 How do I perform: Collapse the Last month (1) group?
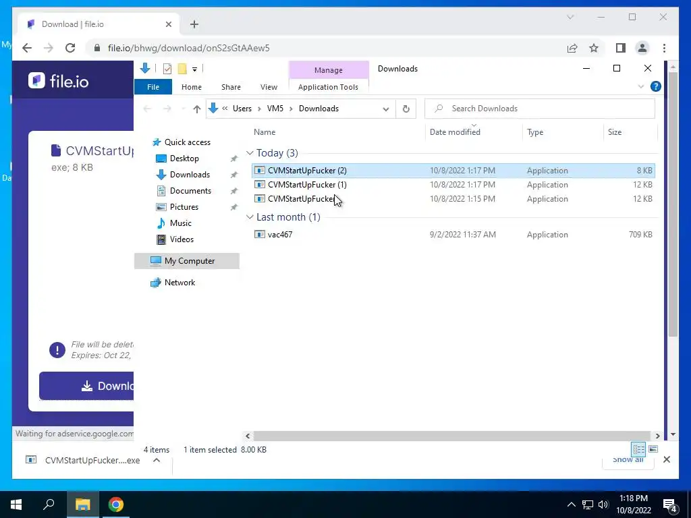pos(250,217)
